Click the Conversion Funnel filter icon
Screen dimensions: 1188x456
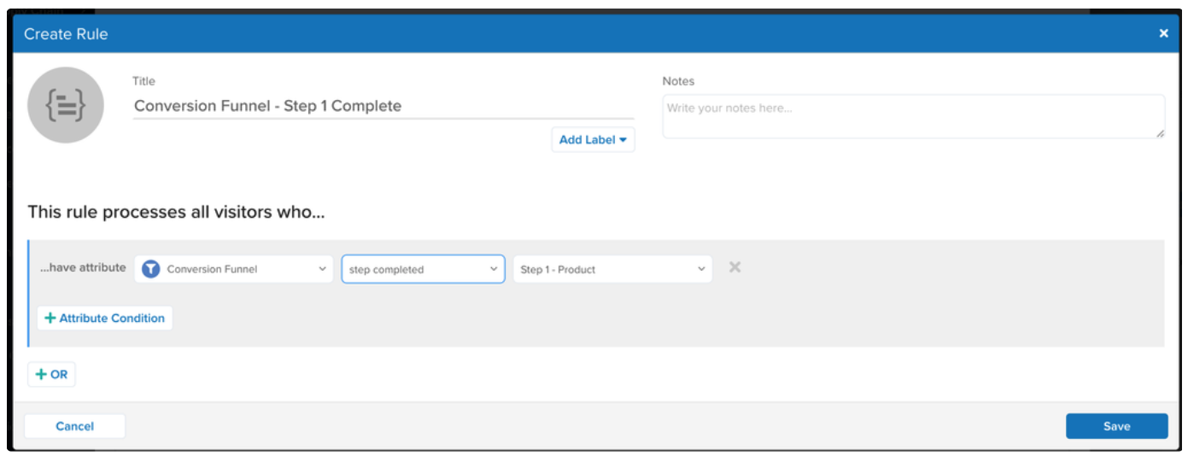point(151,269)
